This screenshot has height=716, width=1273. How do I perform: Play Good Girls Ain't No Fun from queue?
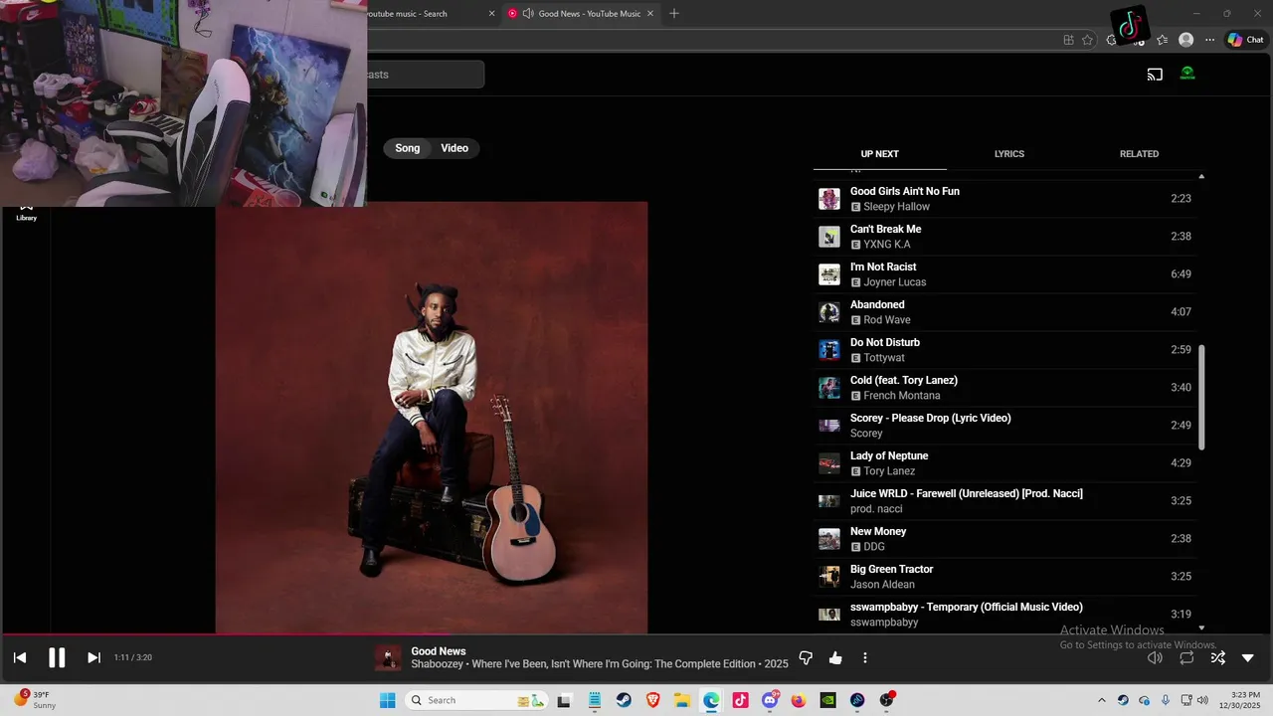1004,199
